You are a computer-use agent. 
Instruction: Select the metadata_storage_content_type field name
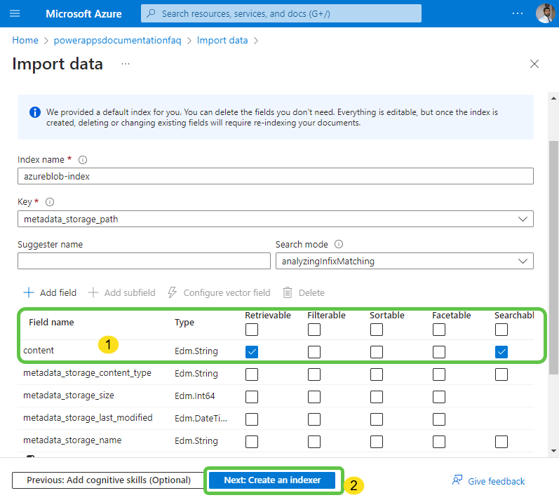pos(88,373)
